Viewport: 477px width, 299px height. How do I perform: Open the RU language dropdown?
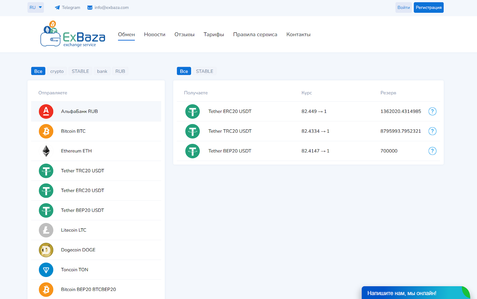click(x=36, y=7)
